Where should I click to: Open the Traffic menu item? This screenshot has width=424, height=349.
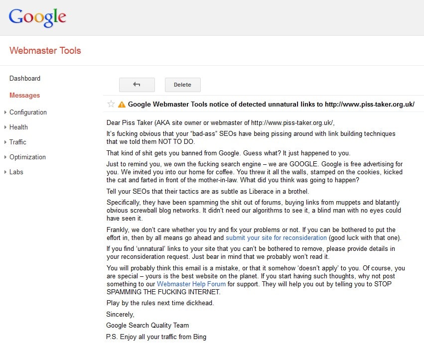pyautogui.click(x=18, y=142)
